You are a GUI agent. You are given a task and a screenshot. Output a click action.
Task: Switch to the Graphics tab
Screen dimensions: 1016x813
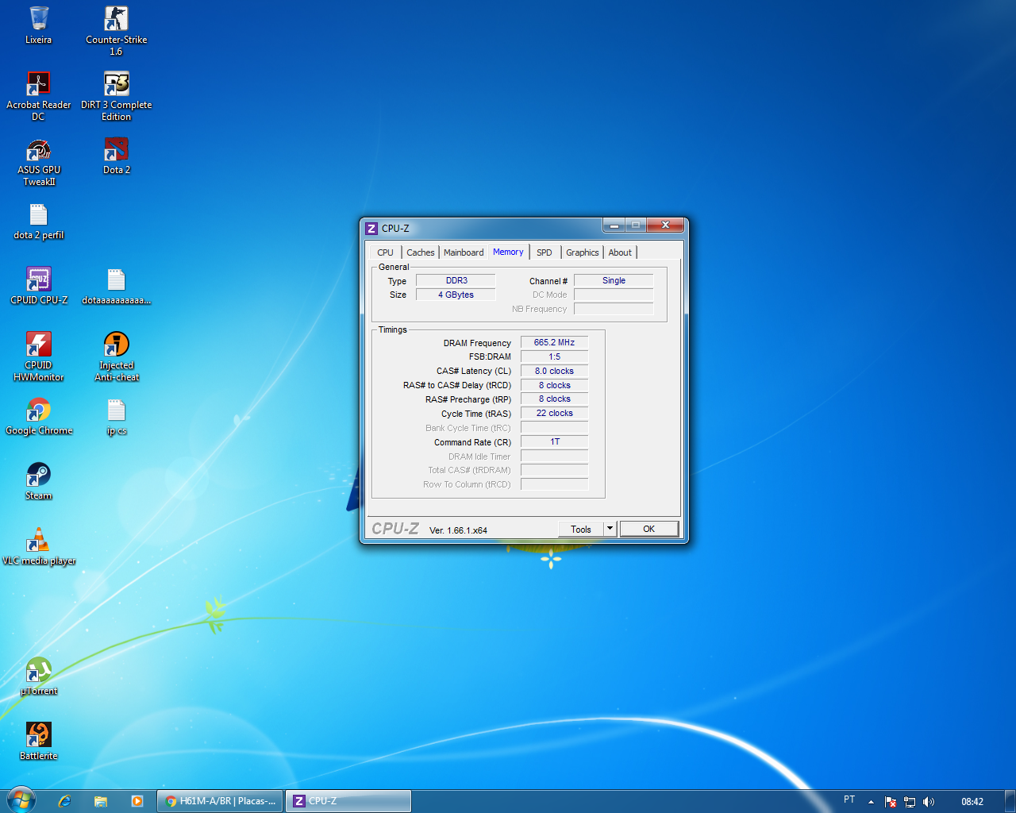tap(583, 252)
